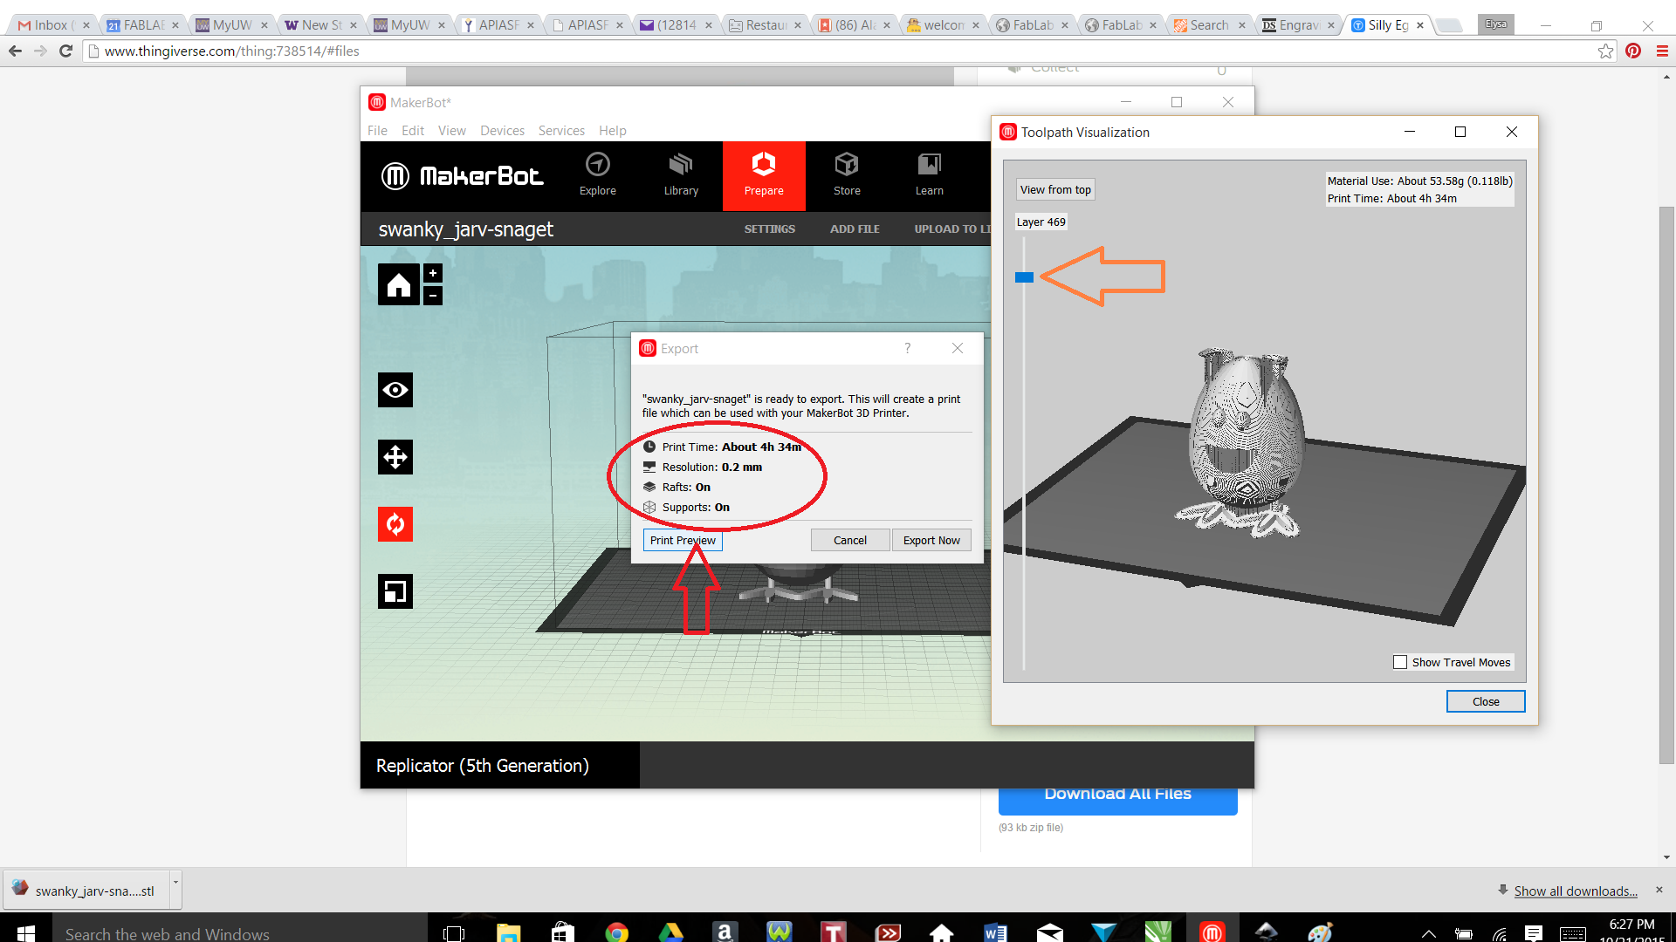The image size is (1676, 942).
Task: Click the Store tab icon
Action: coord(846,174)
